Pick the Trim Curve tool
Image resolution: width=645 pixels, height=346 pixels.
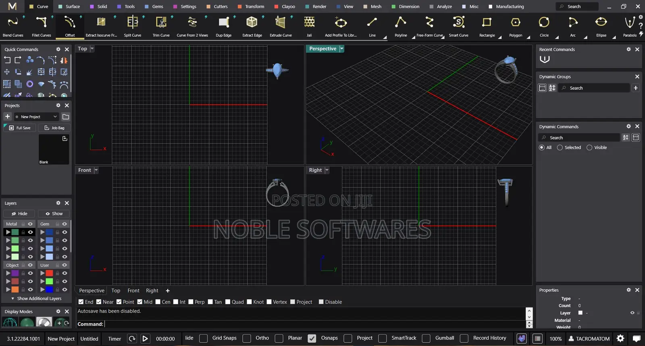(x=161, y=27)
